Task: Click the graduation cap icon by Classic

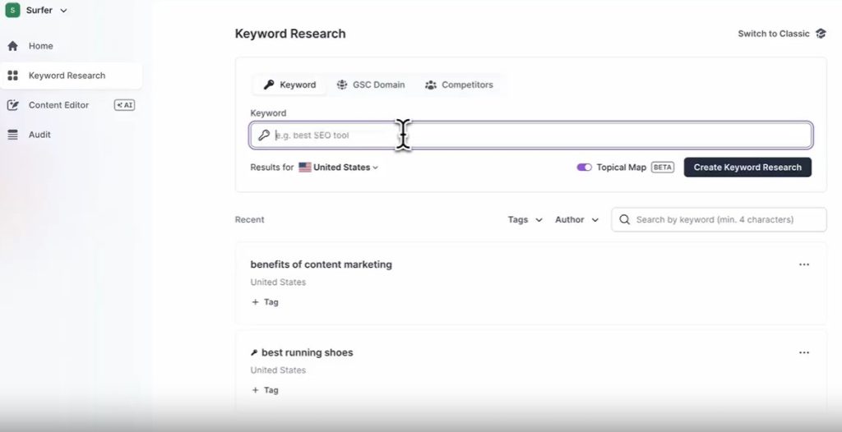Action: [821, 34]
